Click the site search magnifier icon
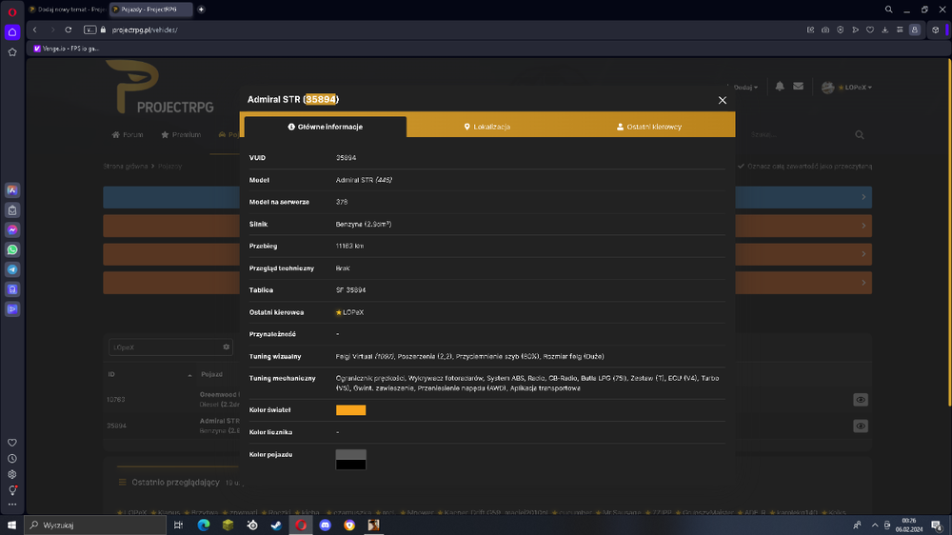This screenshot has height=535, width=952. (860, 135)
